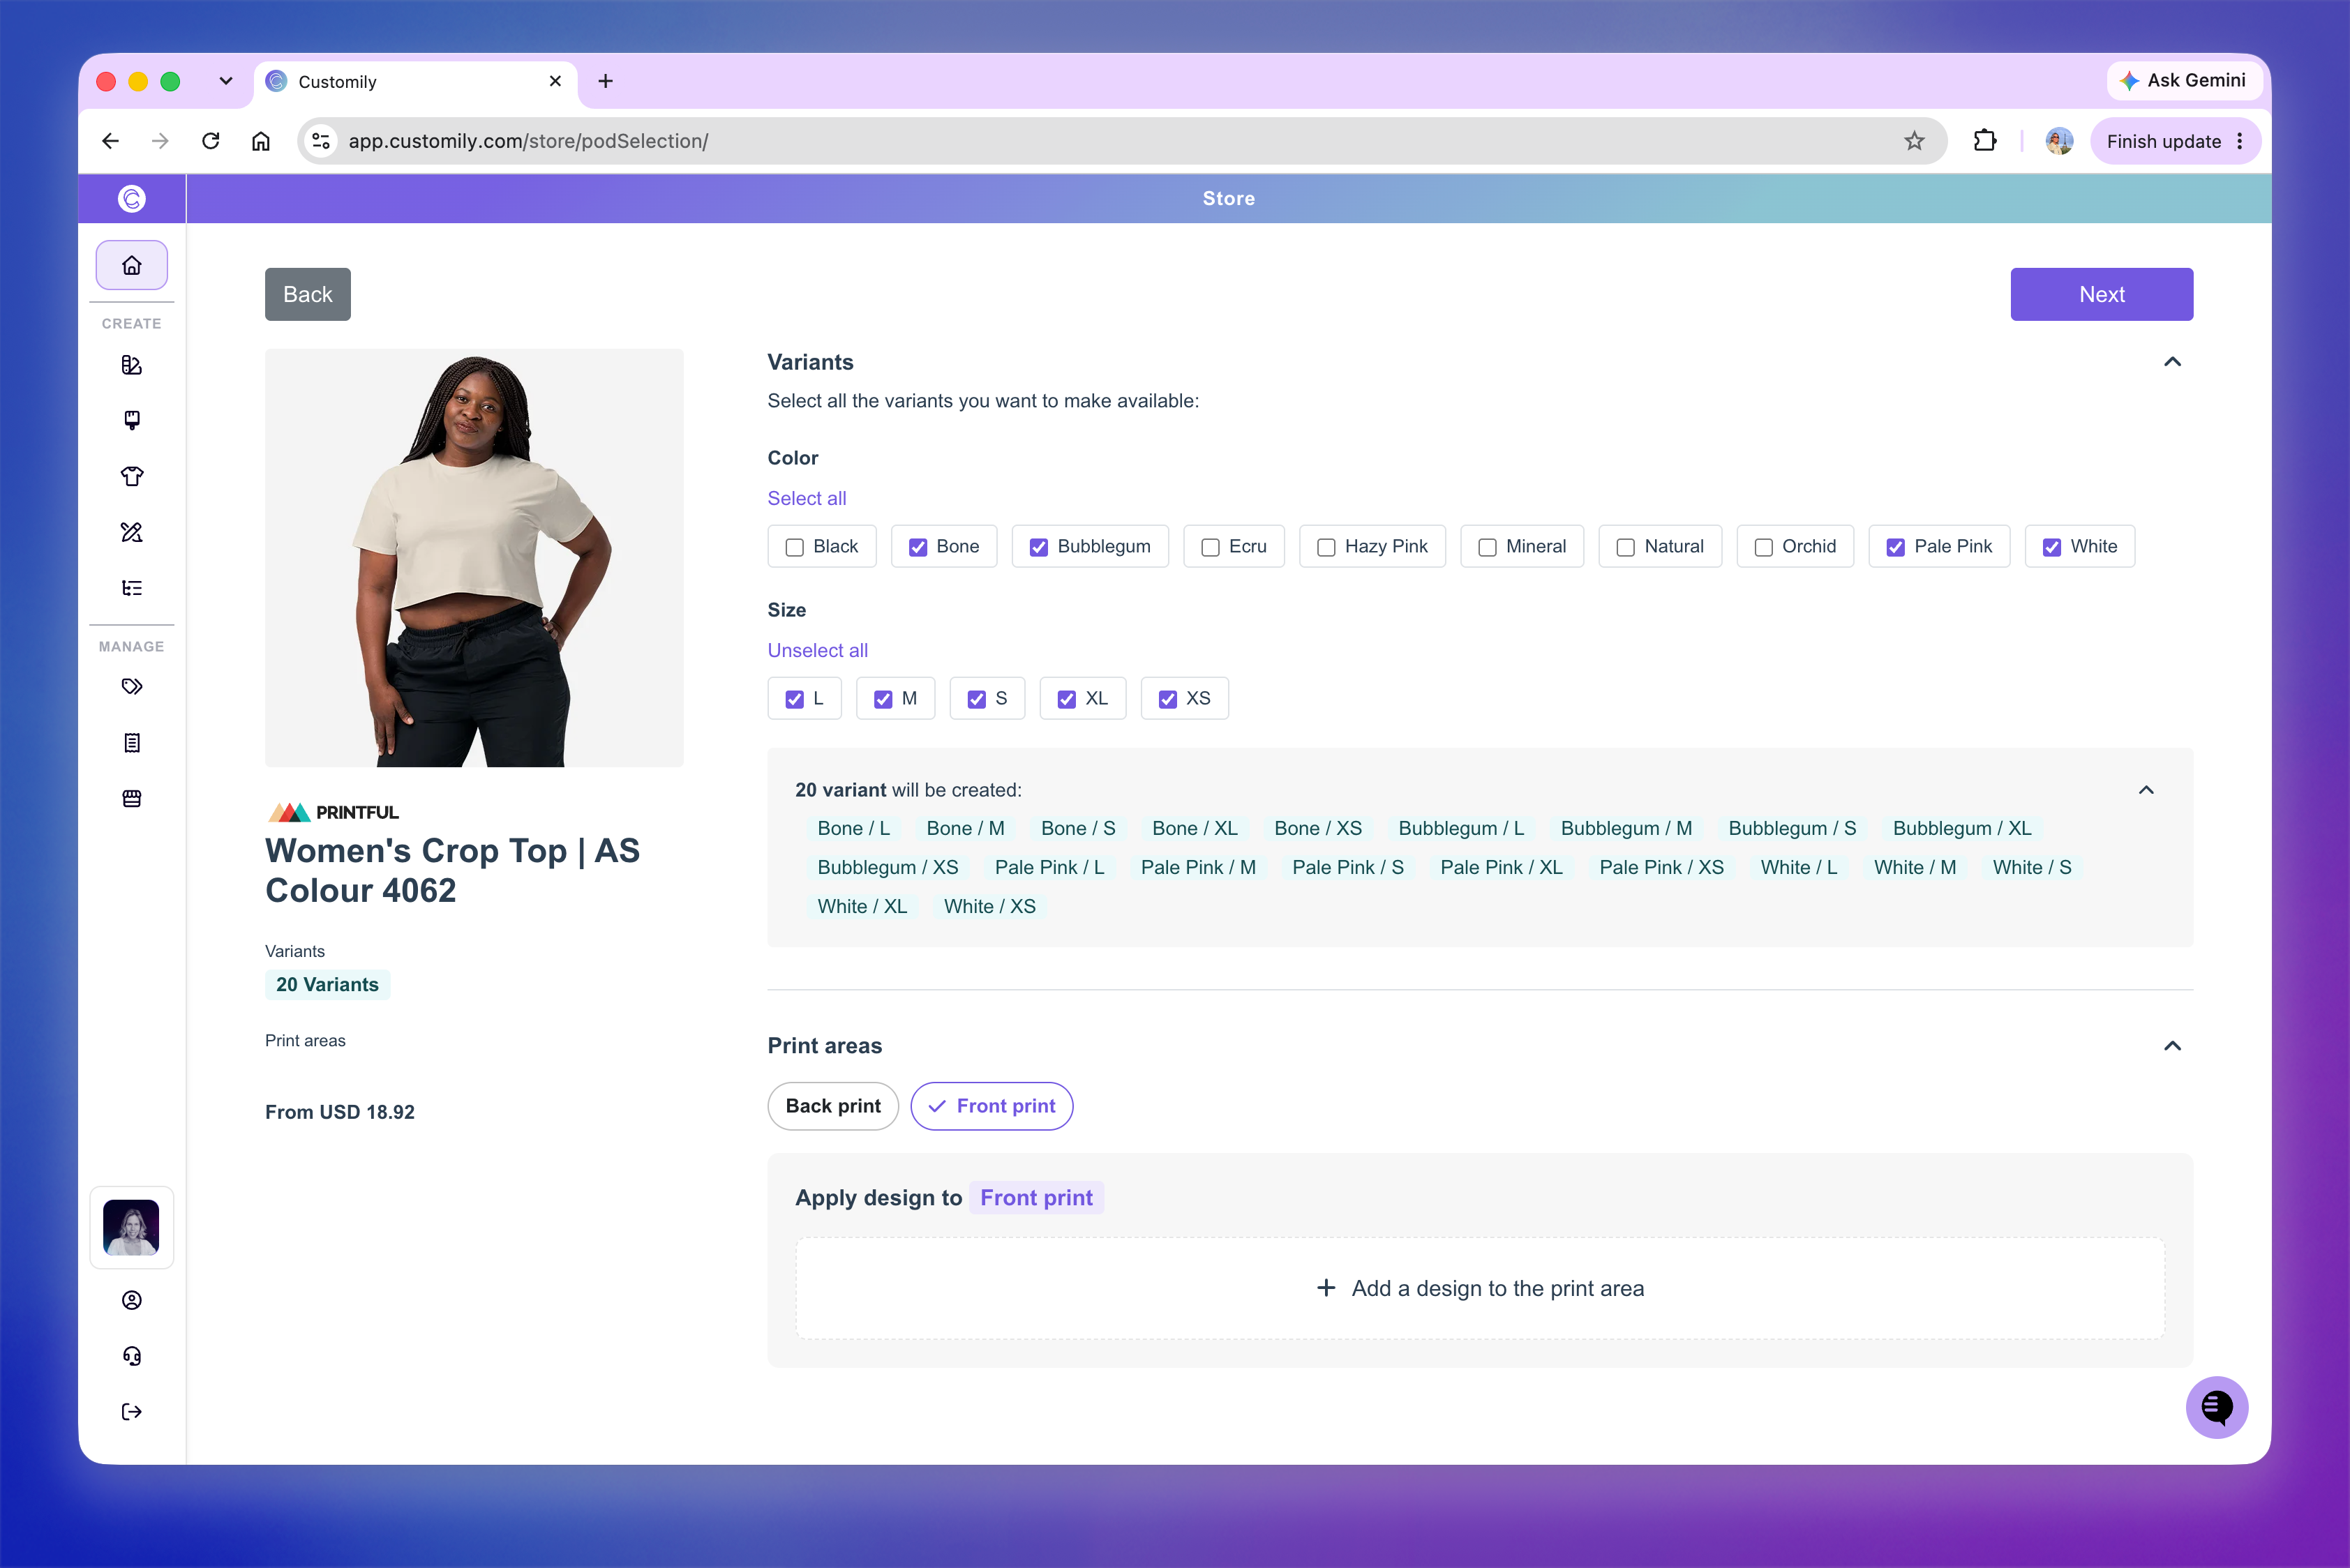Enable the Orchid color checkbox
This screenshot has width=2350, height=1568.
point(1763,547)
